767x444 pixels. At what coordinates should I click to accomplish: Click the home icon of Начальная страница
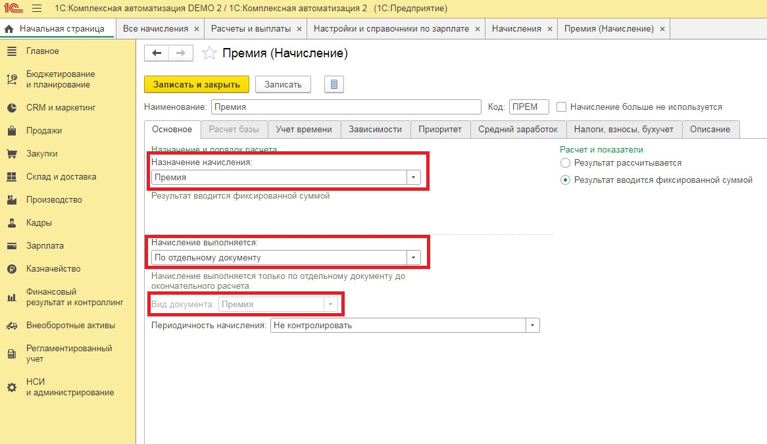[9, 29]
